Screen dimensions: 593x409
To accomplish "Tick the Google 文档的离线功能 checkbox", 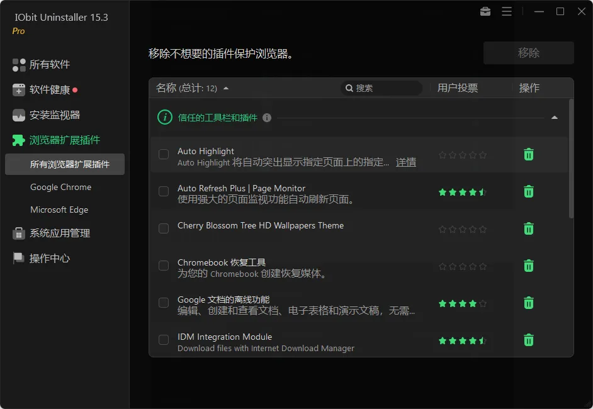I will click(164, 303).
